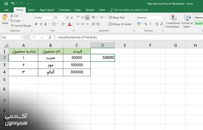The image size is (203, 130).
Task: Click the Name Box showing D2
Action: (12, 38)
